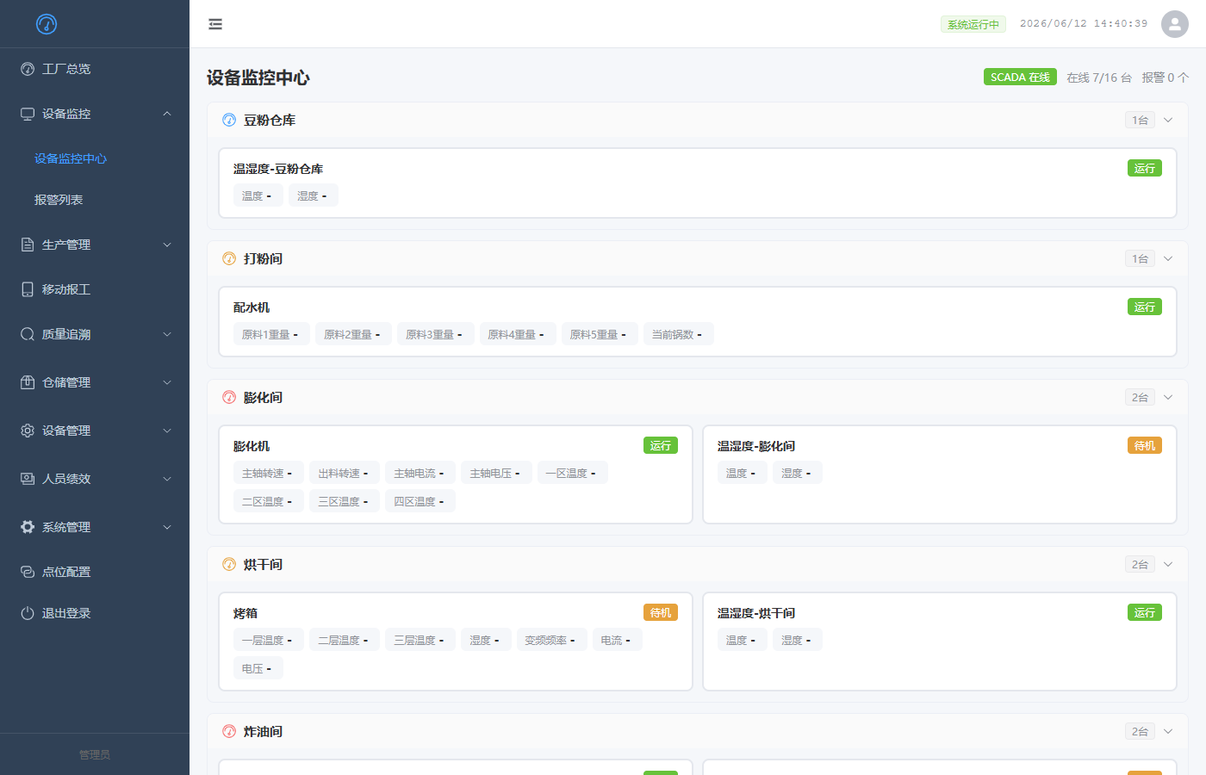The height and width of the screenshot is (775, 1206).
Task: Click the 移动报工 phone icon
Action: [x=28, y=289]
